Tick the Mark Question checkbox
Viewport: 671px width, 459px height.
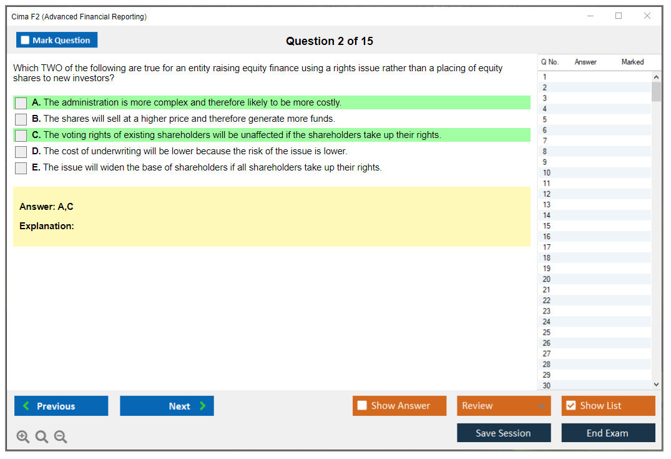26,40
